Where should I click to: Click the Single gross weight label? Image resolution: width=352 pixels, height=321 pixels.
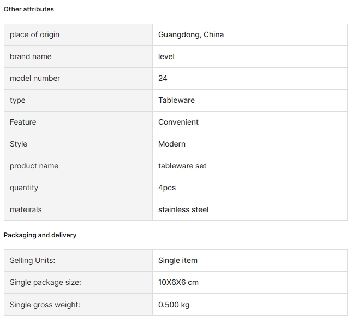(x=45, y=305)
